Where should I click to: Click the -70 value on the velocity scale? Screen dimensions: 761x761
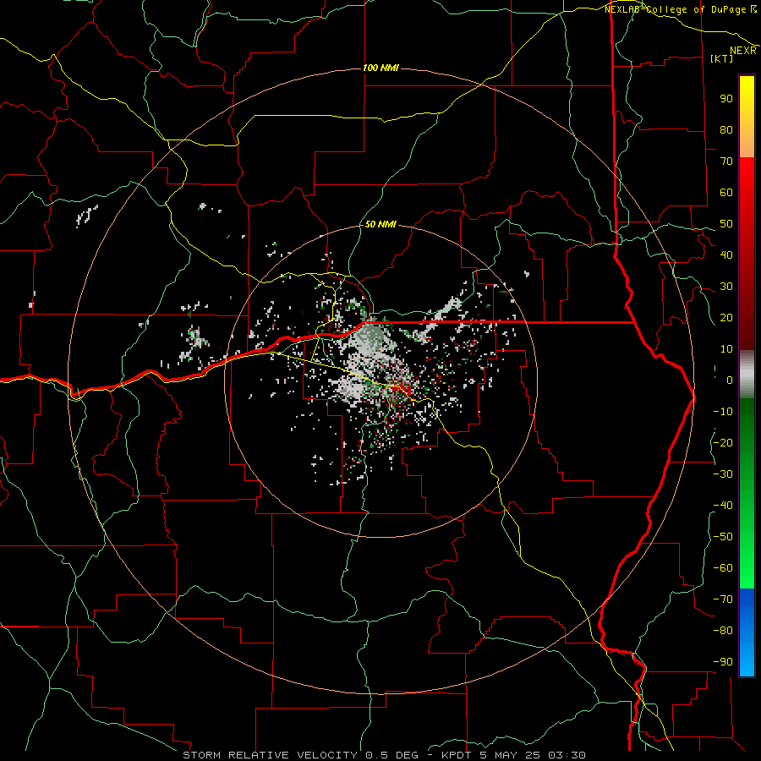tap(723, 599)
